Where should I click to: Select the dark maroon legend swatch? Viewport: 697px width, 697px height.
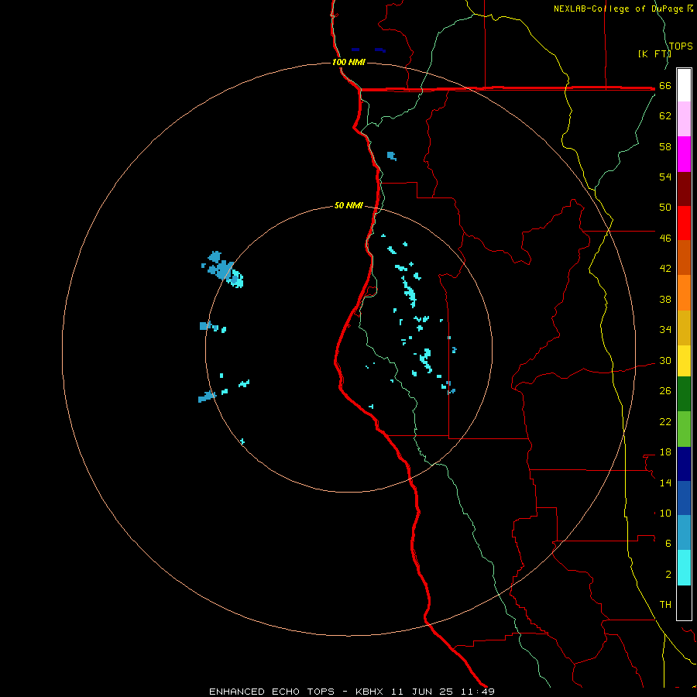(684, 188)
